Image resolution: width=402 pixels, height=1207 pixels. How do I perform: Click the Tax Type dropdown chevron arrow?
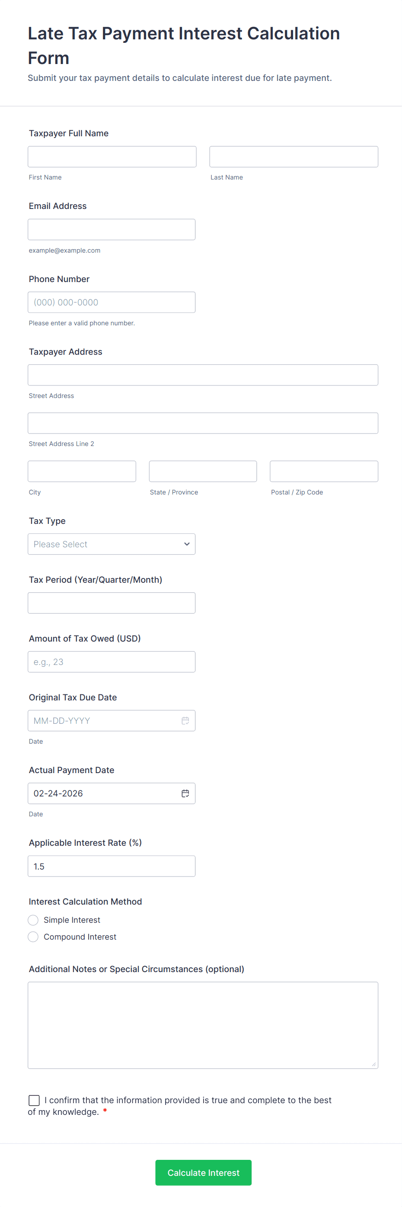coord(187,544)
